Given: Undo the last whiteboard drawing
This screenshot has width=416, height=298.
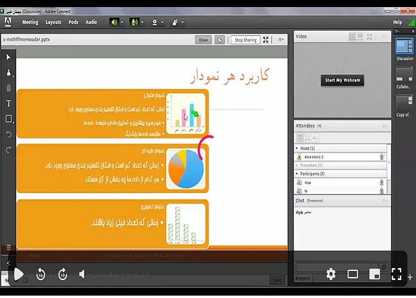Looking at the screenshot, I should coord(8,135).
